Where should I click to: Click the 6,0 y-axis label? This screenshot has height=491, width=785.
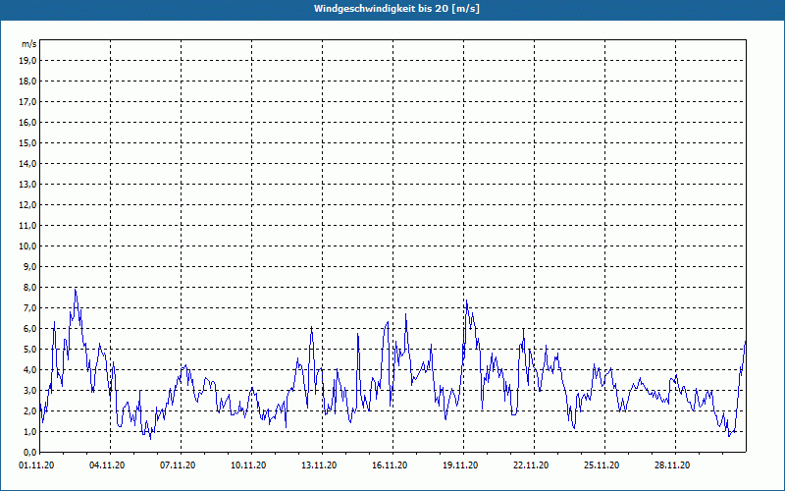point(30,328)
